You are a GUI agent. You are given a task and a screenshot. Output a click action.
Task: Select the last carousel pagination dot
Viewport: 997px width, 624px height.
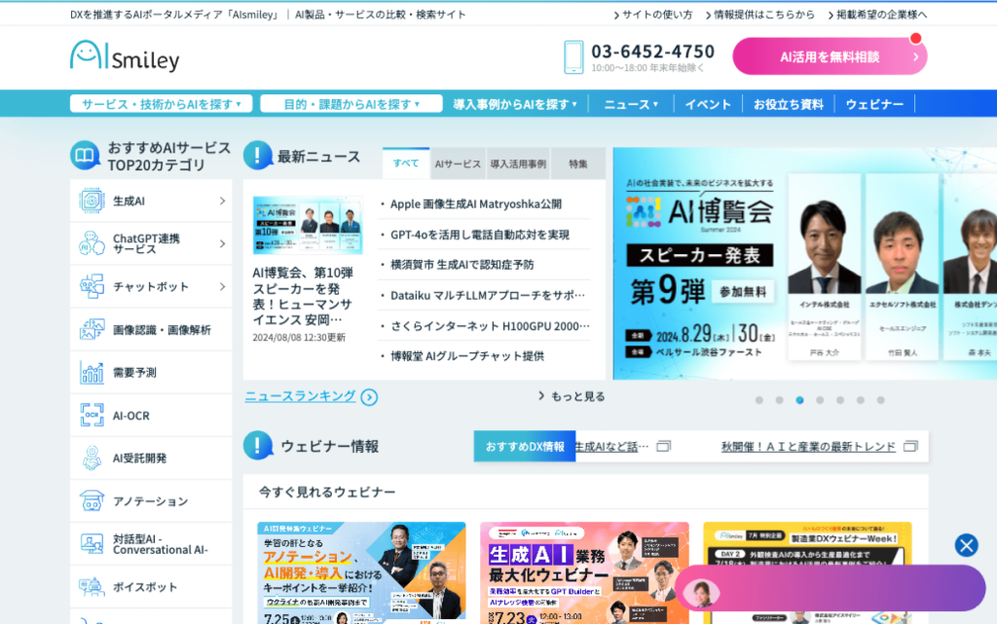[880, 400]
